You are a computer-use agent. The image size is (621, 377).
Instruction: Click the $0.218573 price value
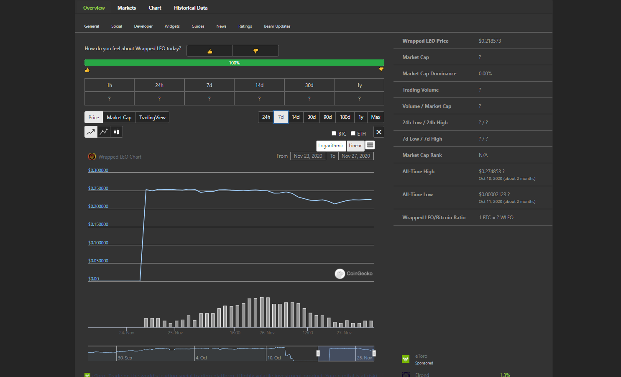click(x=490, y=41)
